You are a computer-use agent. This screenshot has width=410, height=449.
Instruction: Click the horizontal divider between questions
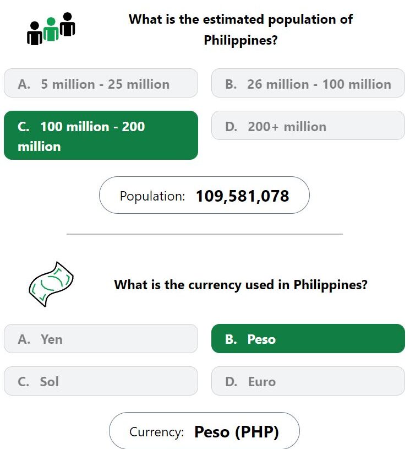coord(205,234)
